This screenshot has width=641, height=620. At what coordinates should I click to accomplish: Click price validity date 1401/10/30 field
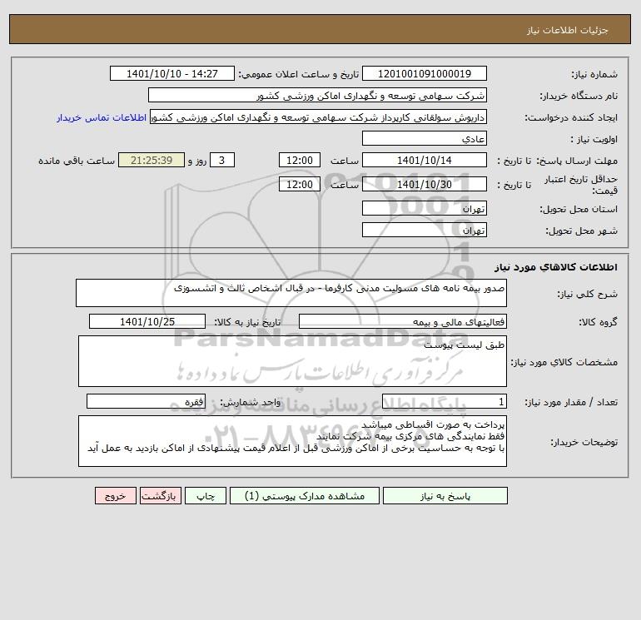pos(425,184)
